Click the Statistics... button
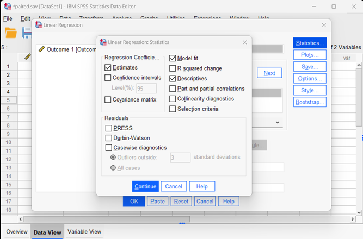 (x=310, y=43)
